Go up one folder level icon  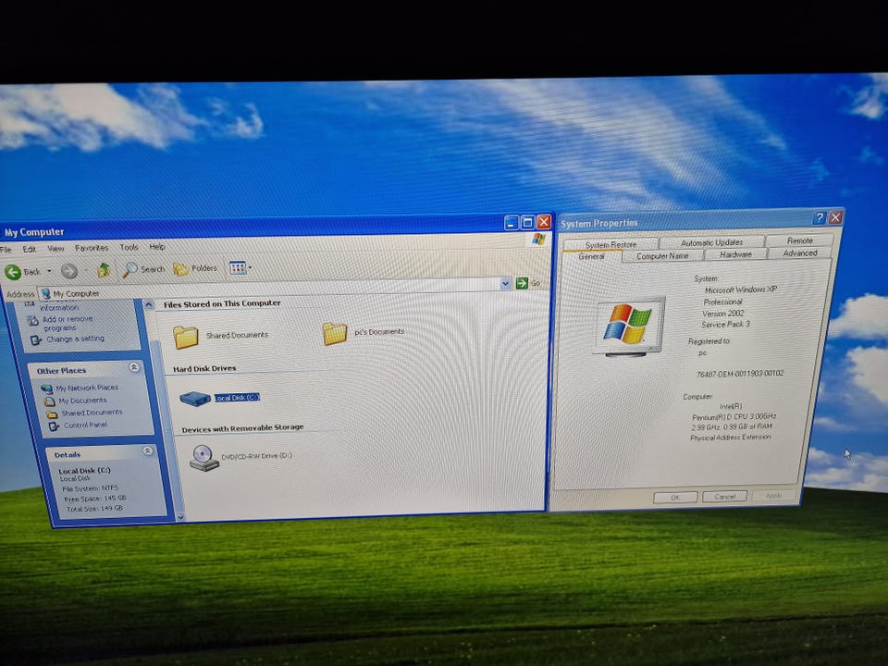[103, 270]
